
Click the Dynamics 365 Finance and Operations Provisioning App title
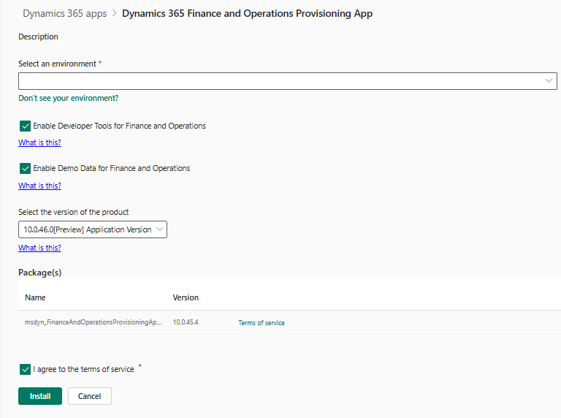[x=247, y=14]
